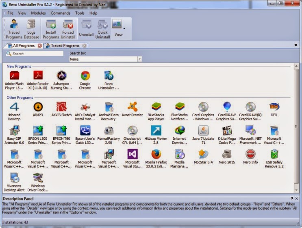Close the Traced Programs tab
The width and height of the screenshot is (302, 228).
[84, 46]
